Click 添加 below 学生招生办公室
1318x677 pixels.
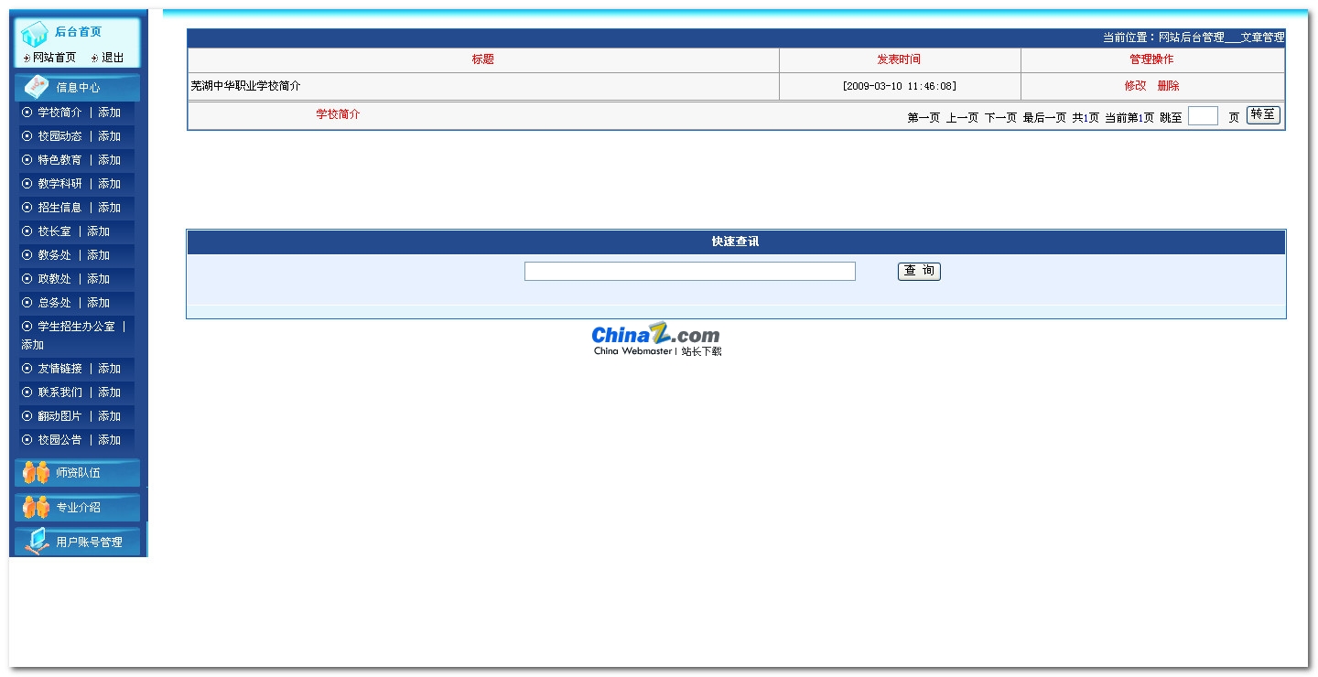[33, 345]
